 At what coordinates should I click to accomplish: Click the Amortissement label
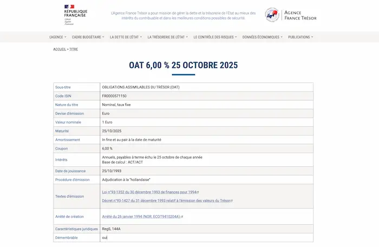(68, 140)
